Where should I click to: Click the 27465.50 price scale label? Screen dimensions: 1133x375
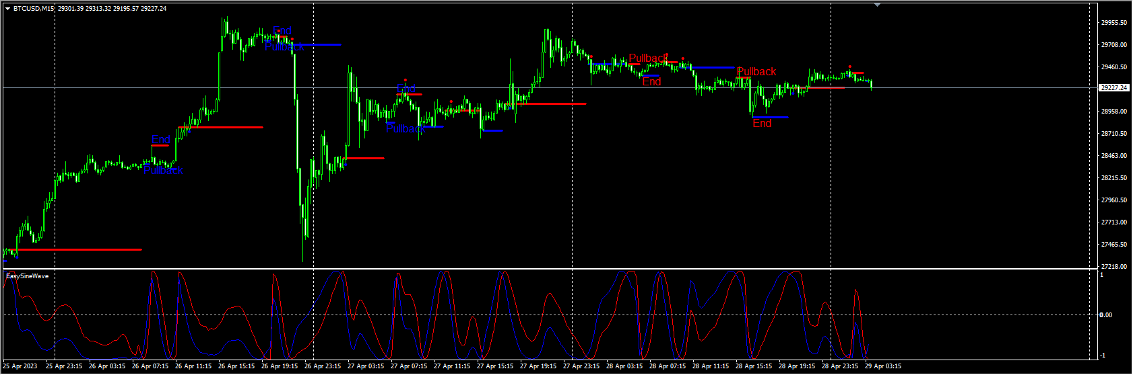pos(1113,245)
